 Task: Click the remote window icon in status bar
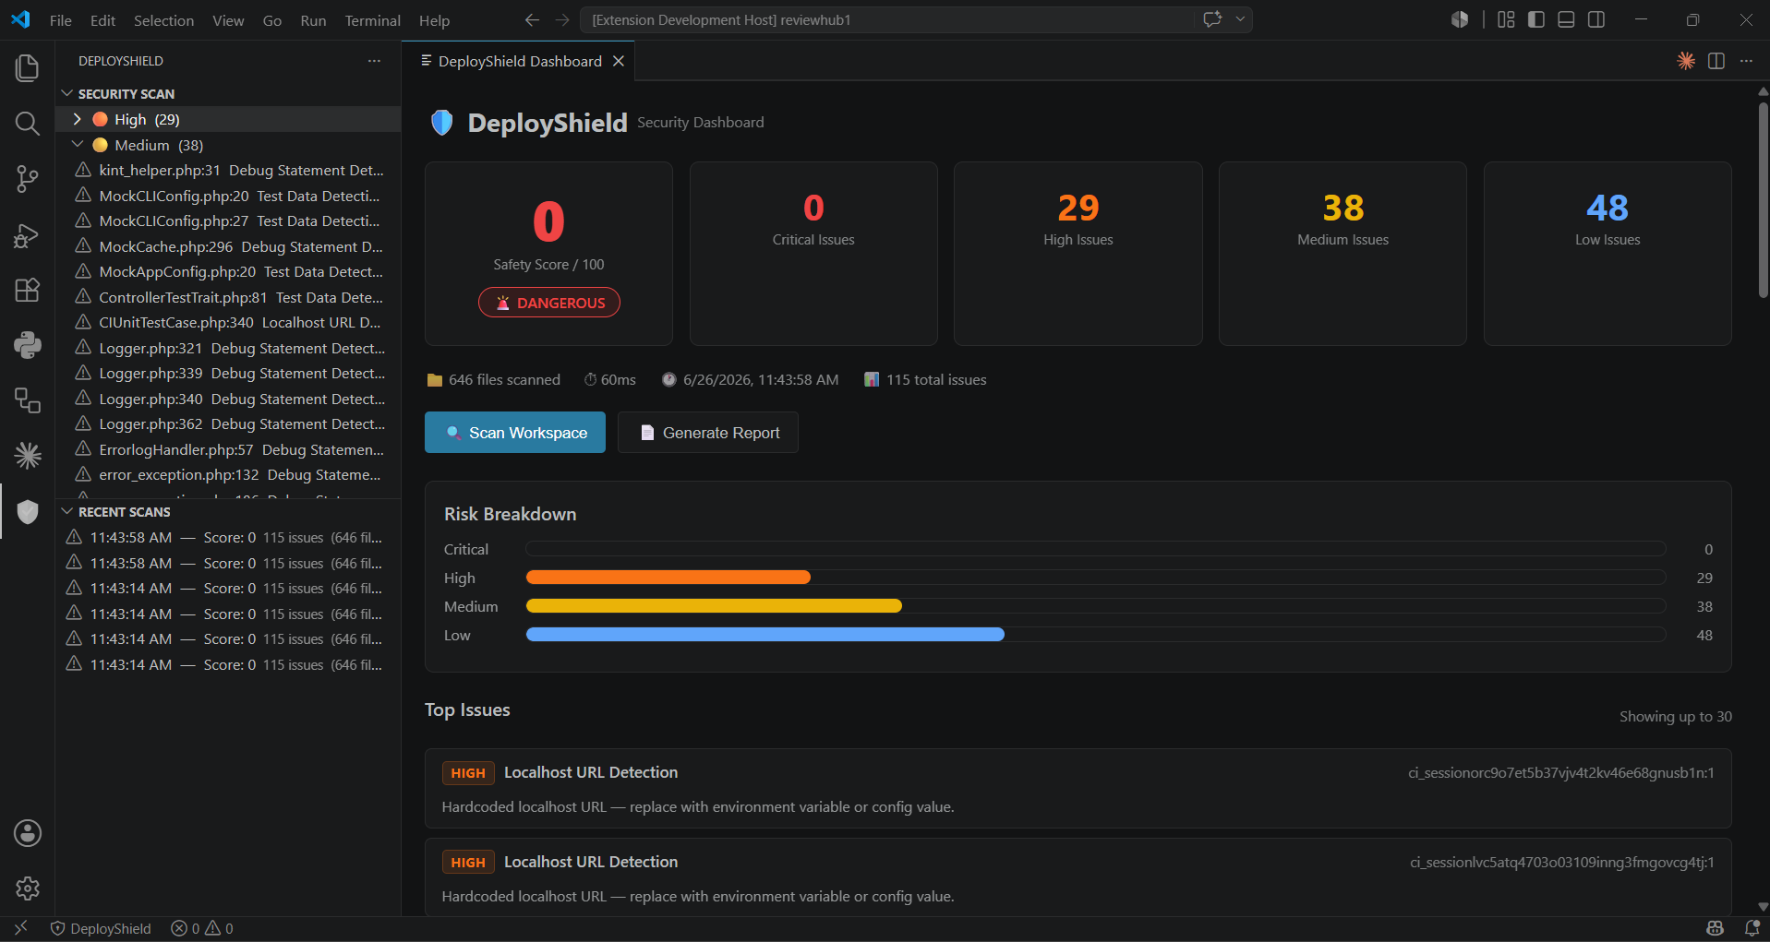coord(20,928)
